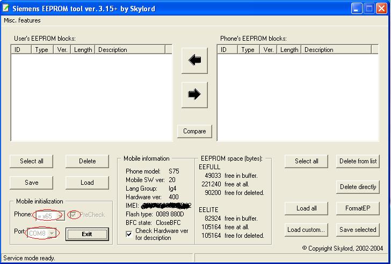Click the Load custom... button
The height and width of the screenshot is (264, 391).
pos(307,230)
